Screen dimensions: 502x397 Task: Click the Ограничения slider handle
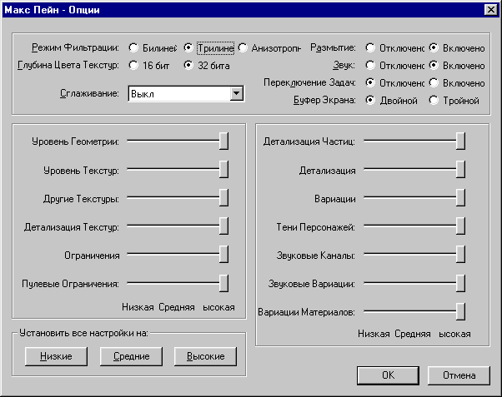coord(223,255)
